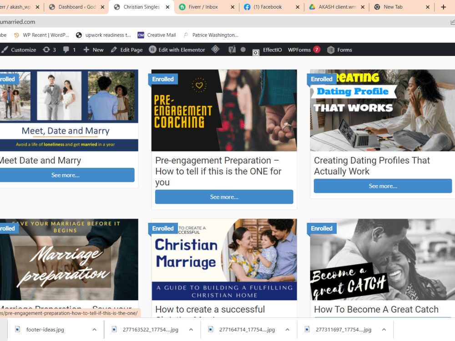Click See more under Meet Date and Marry
Viewport: 455px width, 341px height.
(67, 175)
